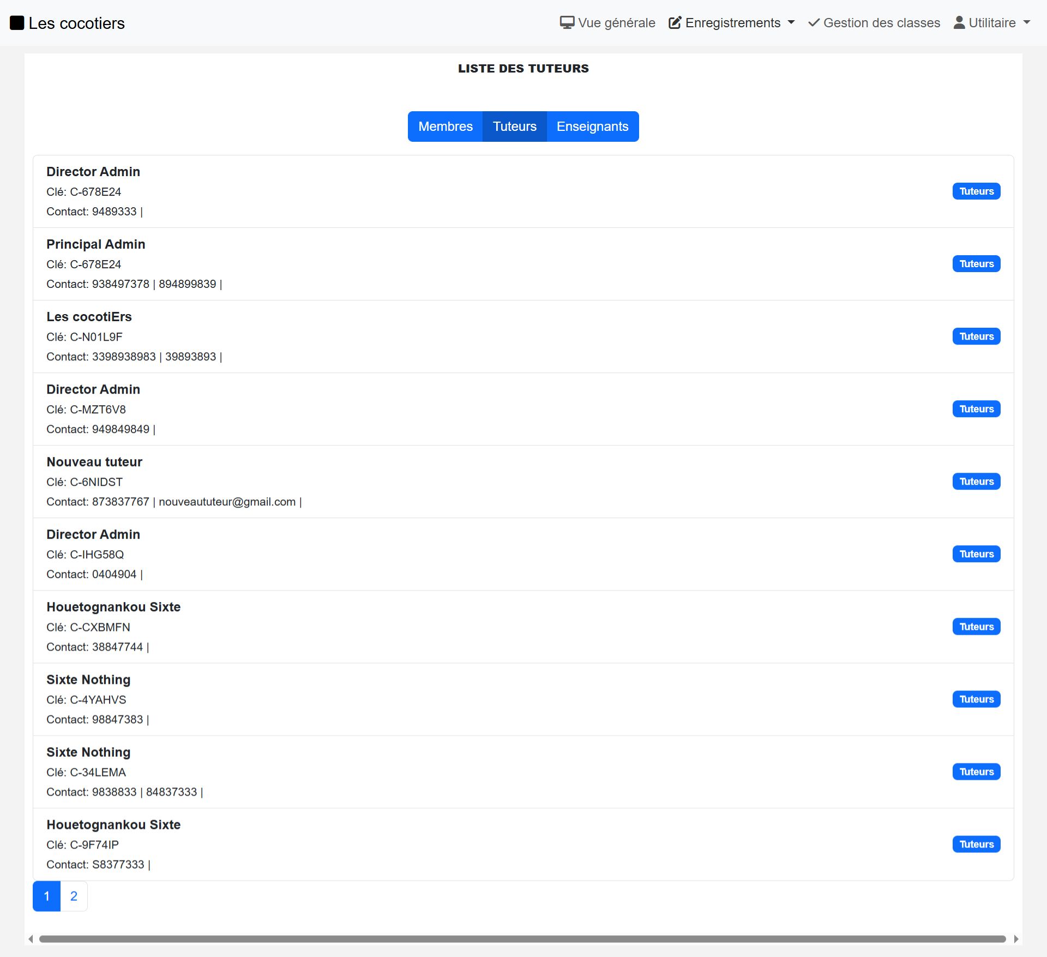Click the checkmark icon for Gestion des classes

click(814, 23)
